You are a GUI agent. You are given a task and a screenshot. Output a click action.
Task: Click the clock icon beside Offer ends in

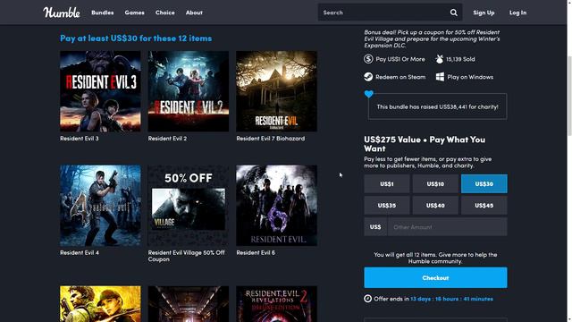tap(367, 299)
